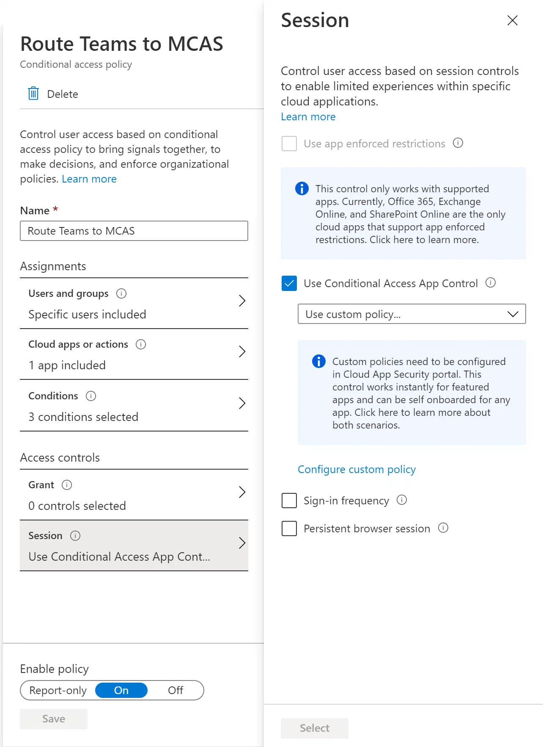
Task: Click info icon next to Users and groups
Action: (x=121, y=293)
